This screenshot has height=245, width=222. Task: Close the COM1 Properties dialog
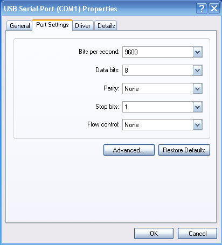click(x=214, y=9)
